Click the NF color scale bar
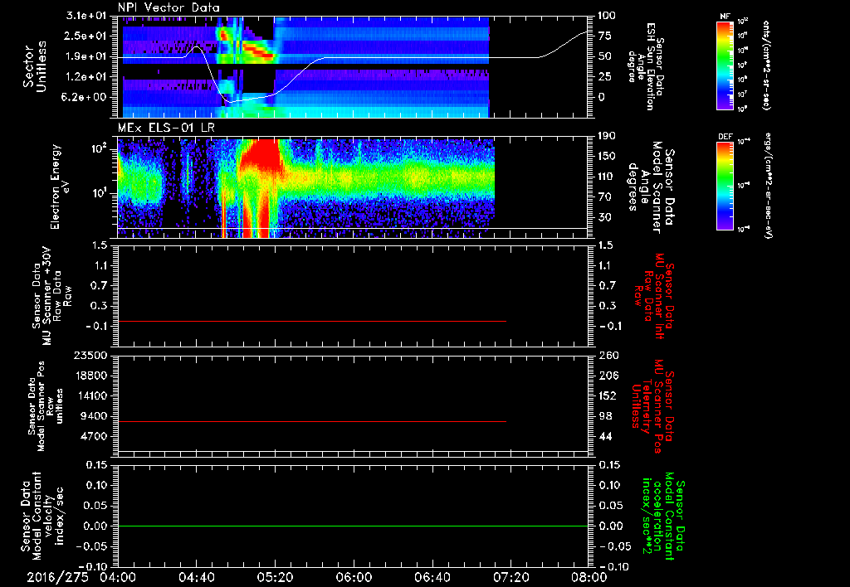This screenshot has width=850, height=587. [725, 65]
